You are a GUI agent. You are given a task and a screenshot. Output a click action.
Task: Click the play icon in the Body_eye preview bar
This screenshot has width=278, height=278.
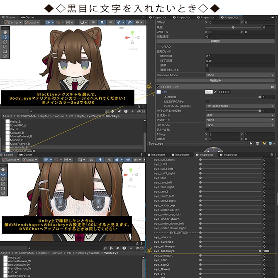251,144
